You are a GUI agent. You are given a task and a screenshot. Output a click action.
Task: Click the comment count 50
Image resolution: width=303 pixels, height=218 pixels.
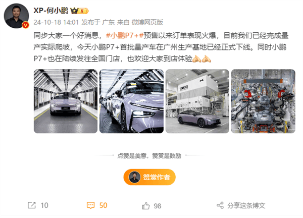tap(104, 205)
